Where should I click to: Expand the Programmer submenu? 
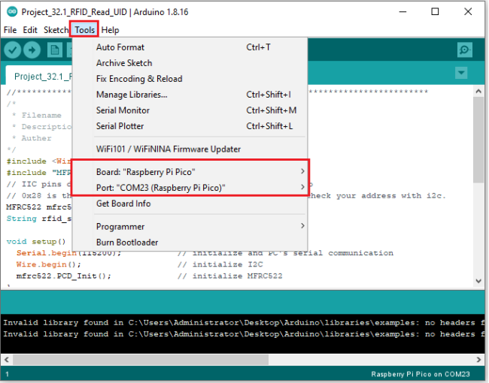[190, 227]
